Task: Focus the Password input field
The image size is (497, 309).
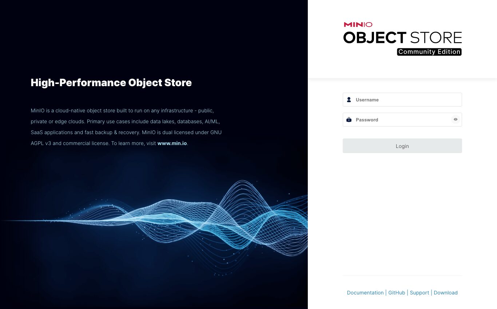Action: pyautogui.click(x=402, y=120)
